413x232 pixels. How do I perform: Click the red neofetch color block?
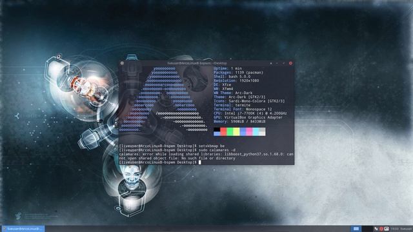pyautogui.click(x=223, y=131)
